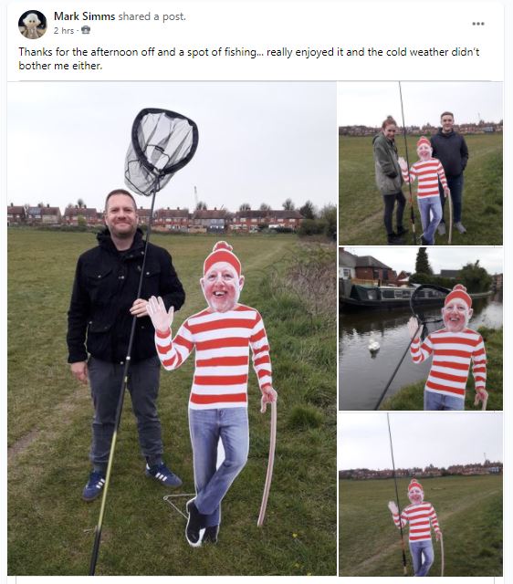Click the cutout's waving hand in main photo

point(160,314)
